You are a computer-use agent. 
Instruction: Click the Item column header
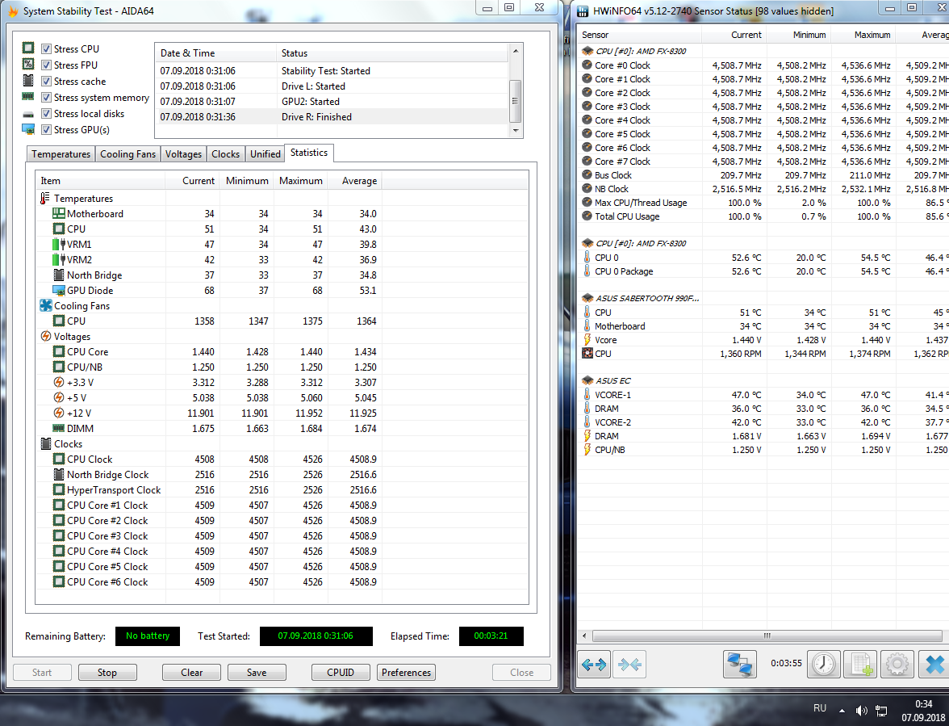100,180
